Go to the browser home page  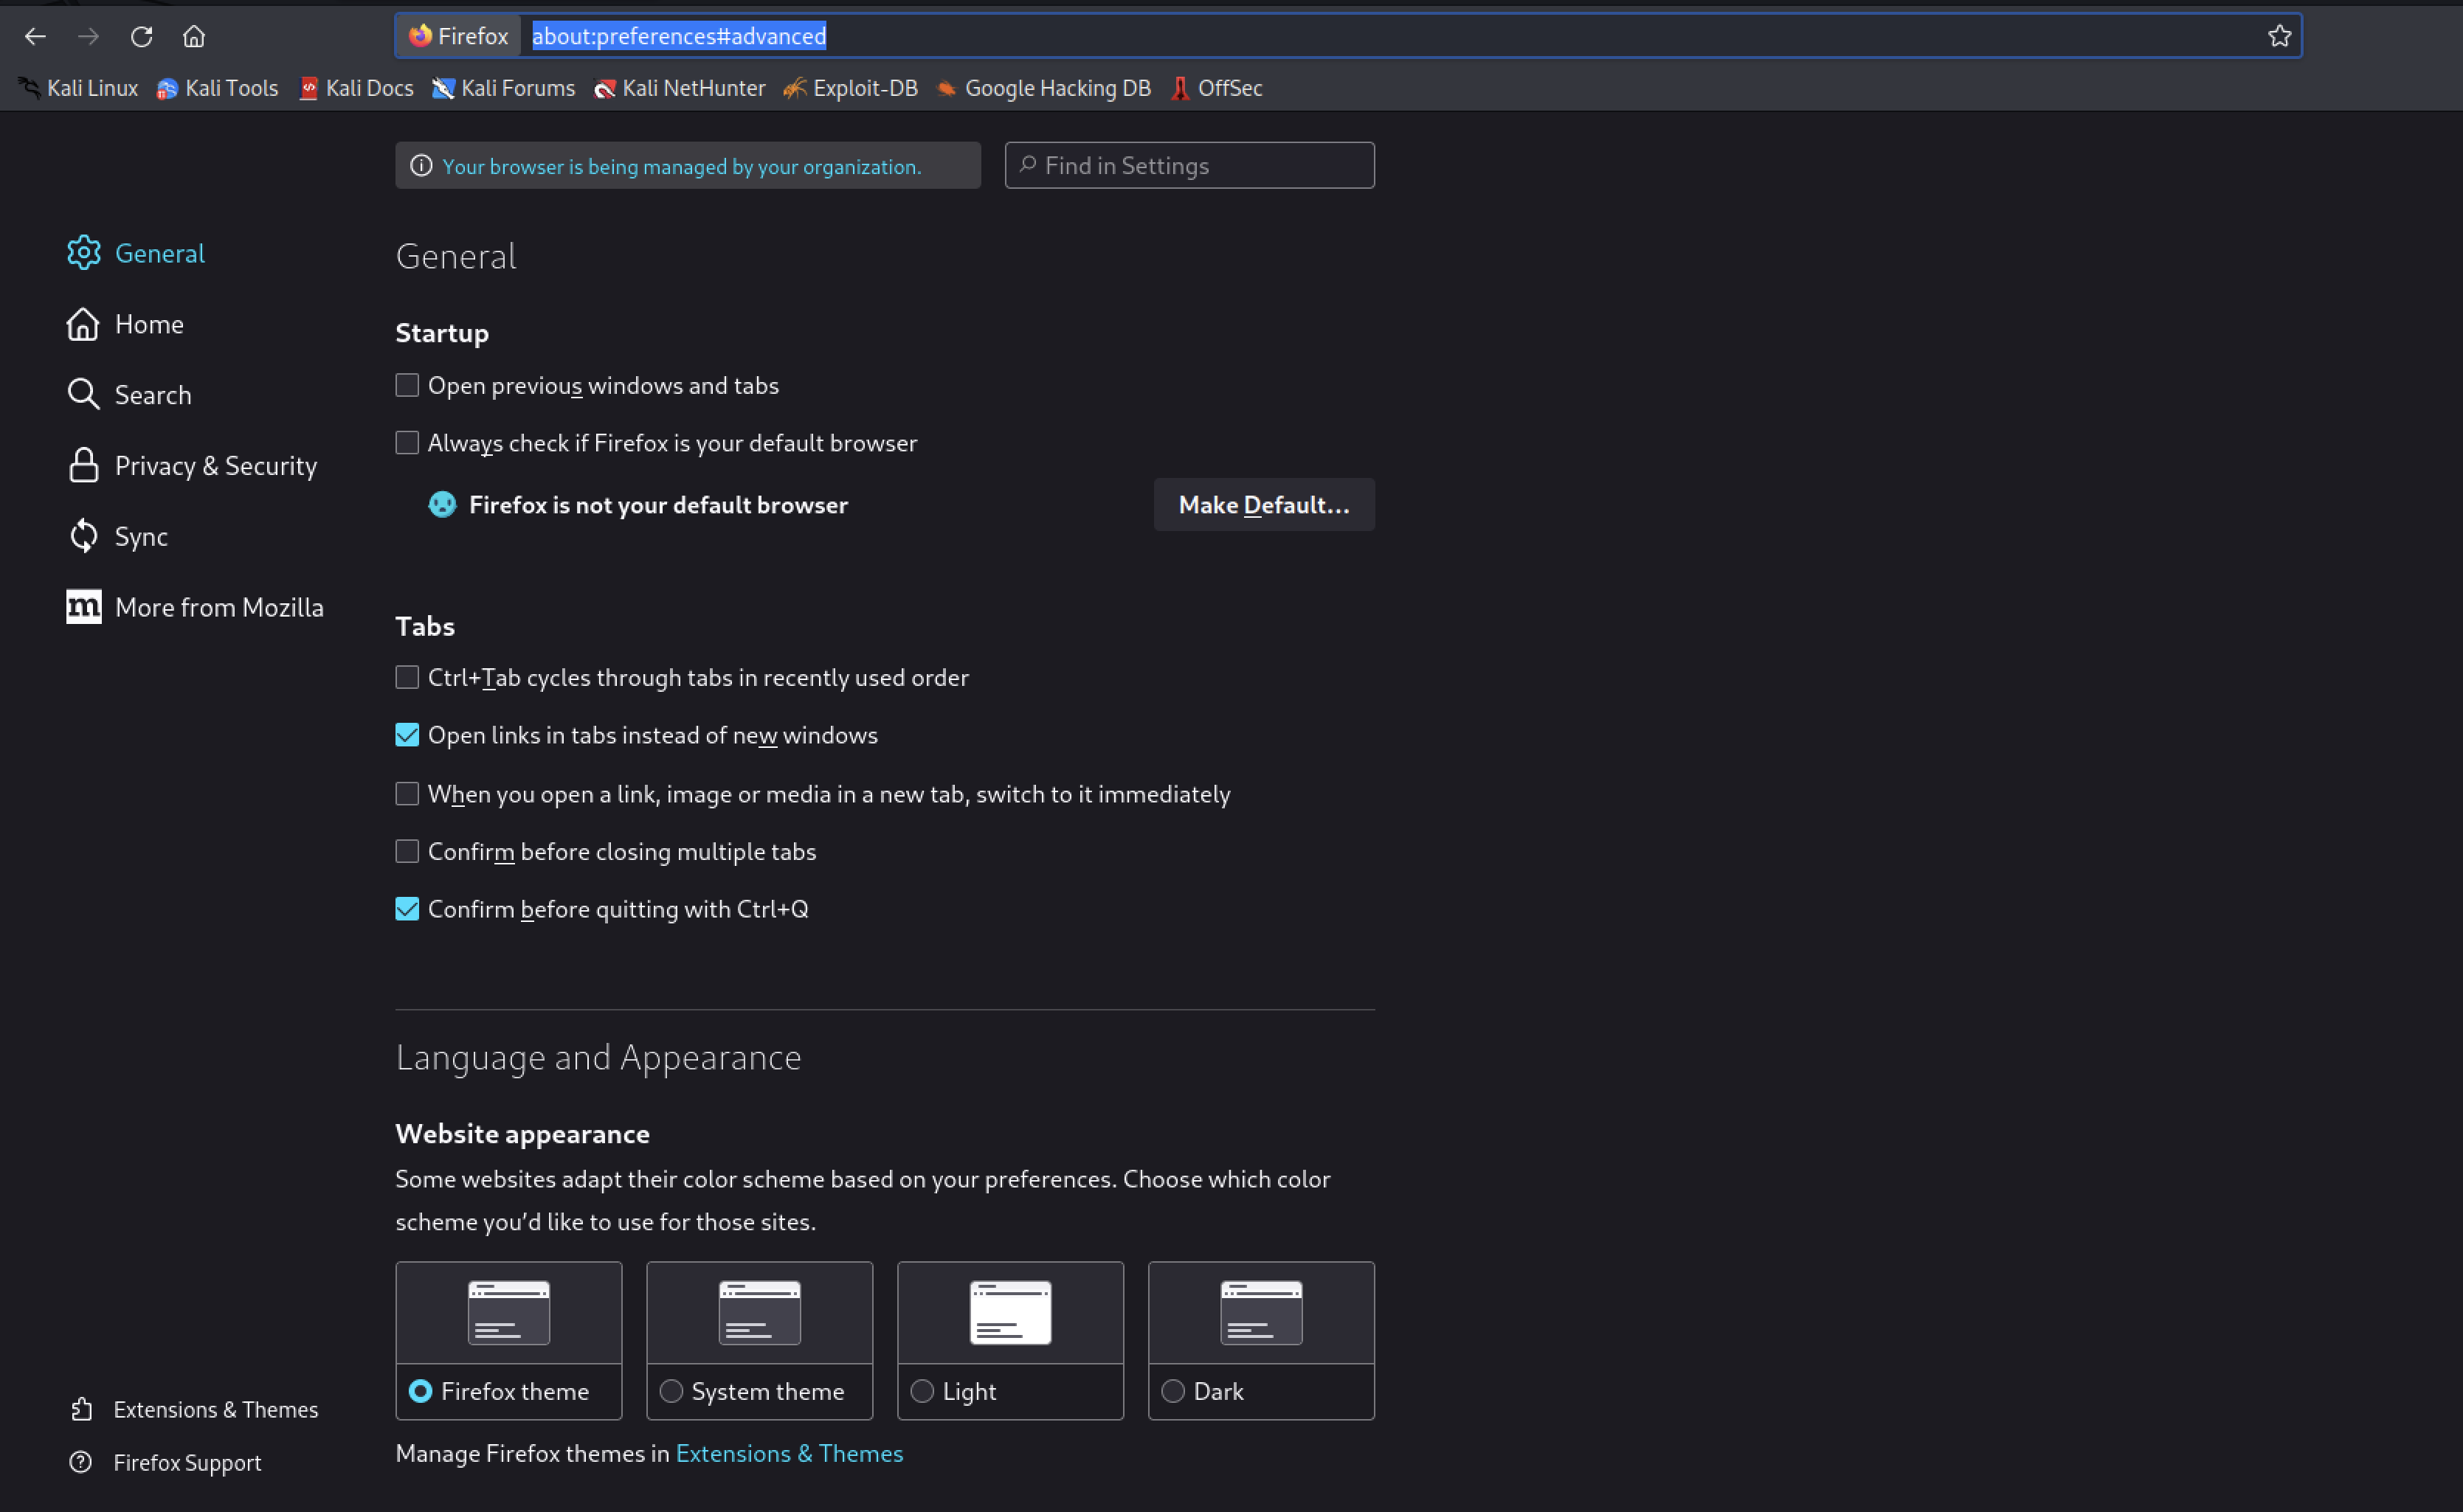[x=194, y=36]
